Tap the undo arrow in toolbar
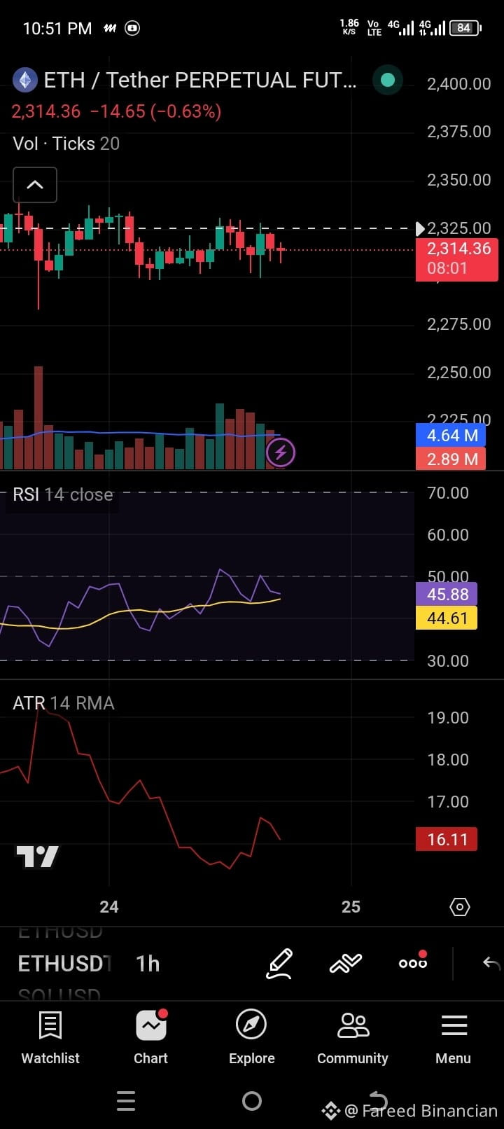 point(491,964)
